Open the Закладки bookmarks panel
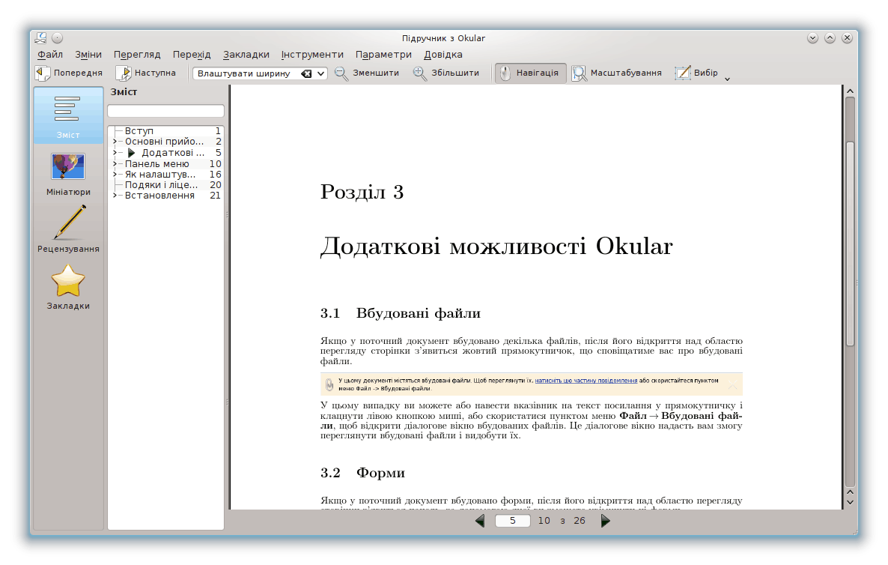The image size is (888, 565). (68, 287)
